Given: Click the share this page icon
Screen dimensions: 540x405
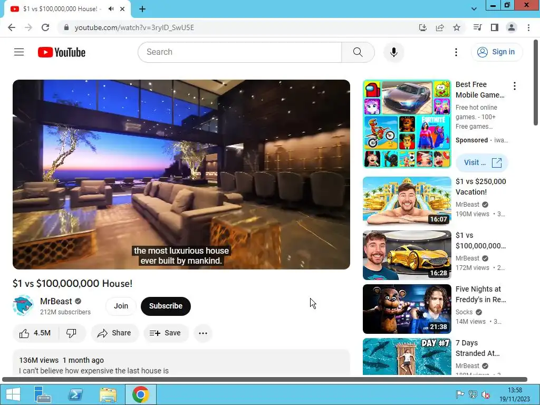Looking at the screenshot, I should (440, 27).
